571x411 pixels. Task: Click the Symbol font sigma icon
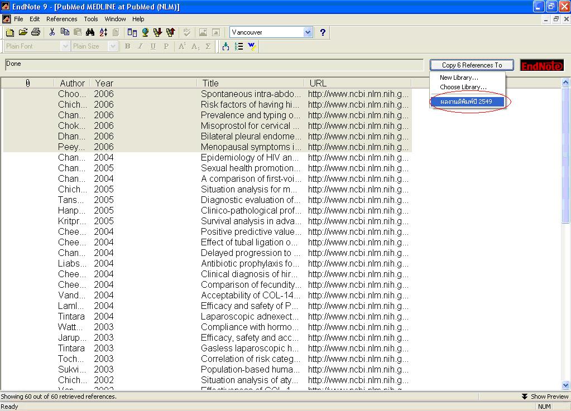point(208,46)
